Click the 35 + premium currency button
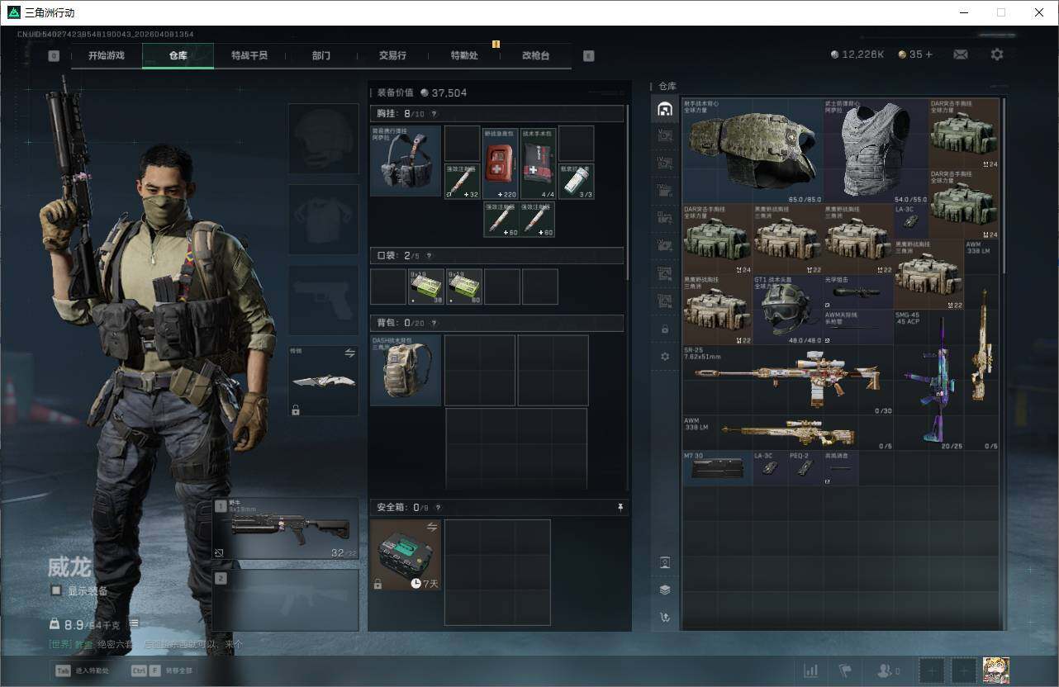This screenshot has width=1059, height=687. [915, 54]
